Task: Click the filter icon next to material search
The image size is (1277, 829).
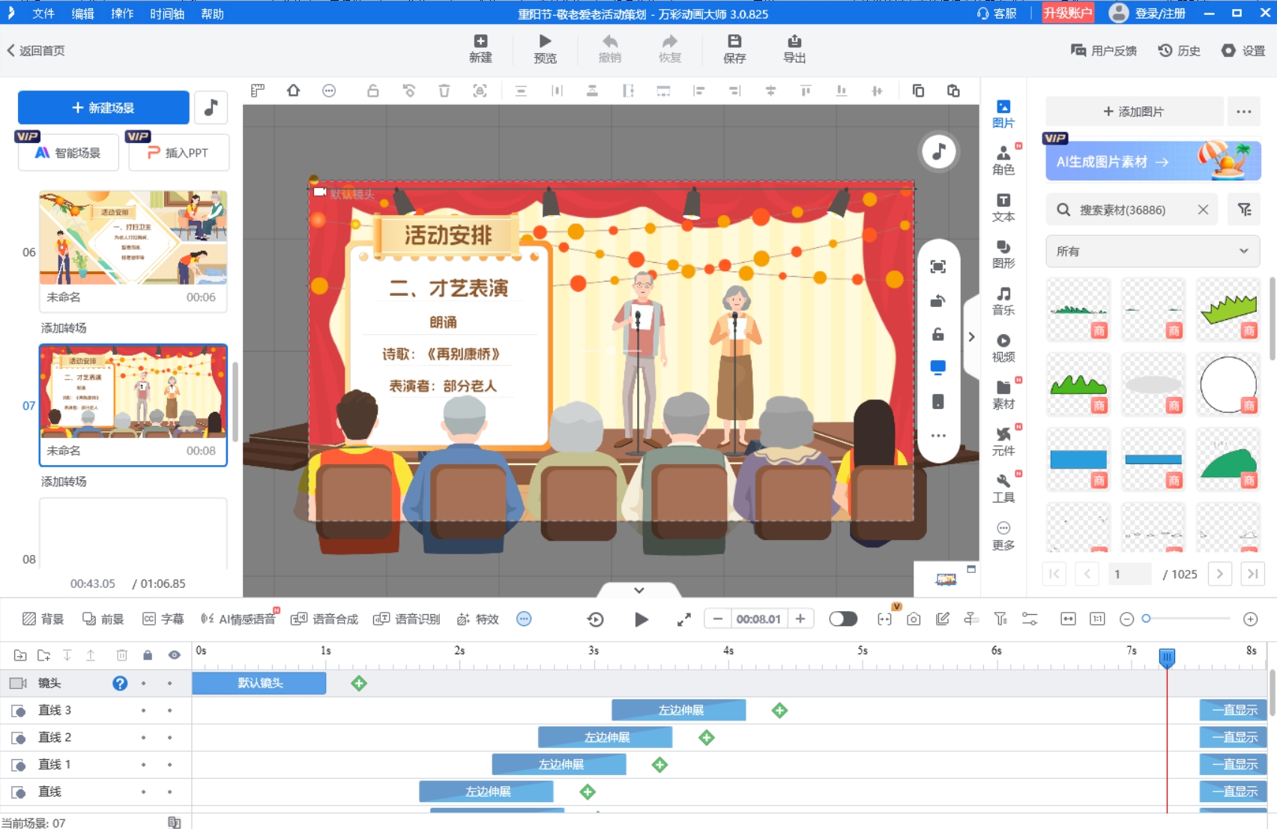Action: coord(1244,210)
